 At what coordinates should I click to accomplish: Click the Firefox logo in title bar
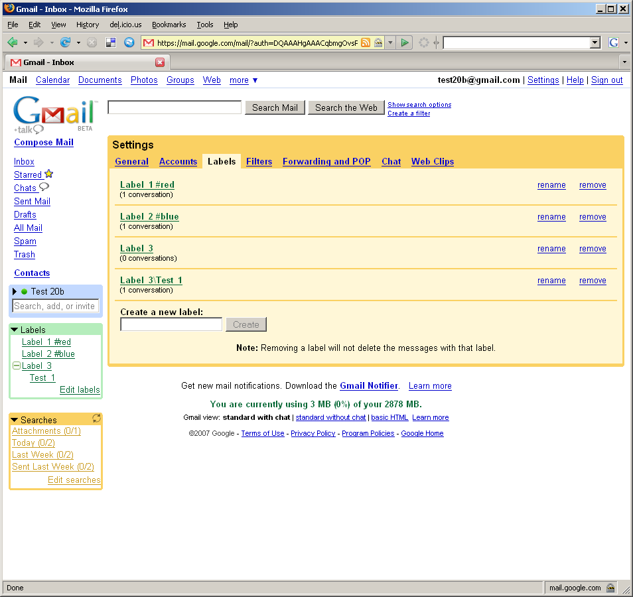click(9, 9)
